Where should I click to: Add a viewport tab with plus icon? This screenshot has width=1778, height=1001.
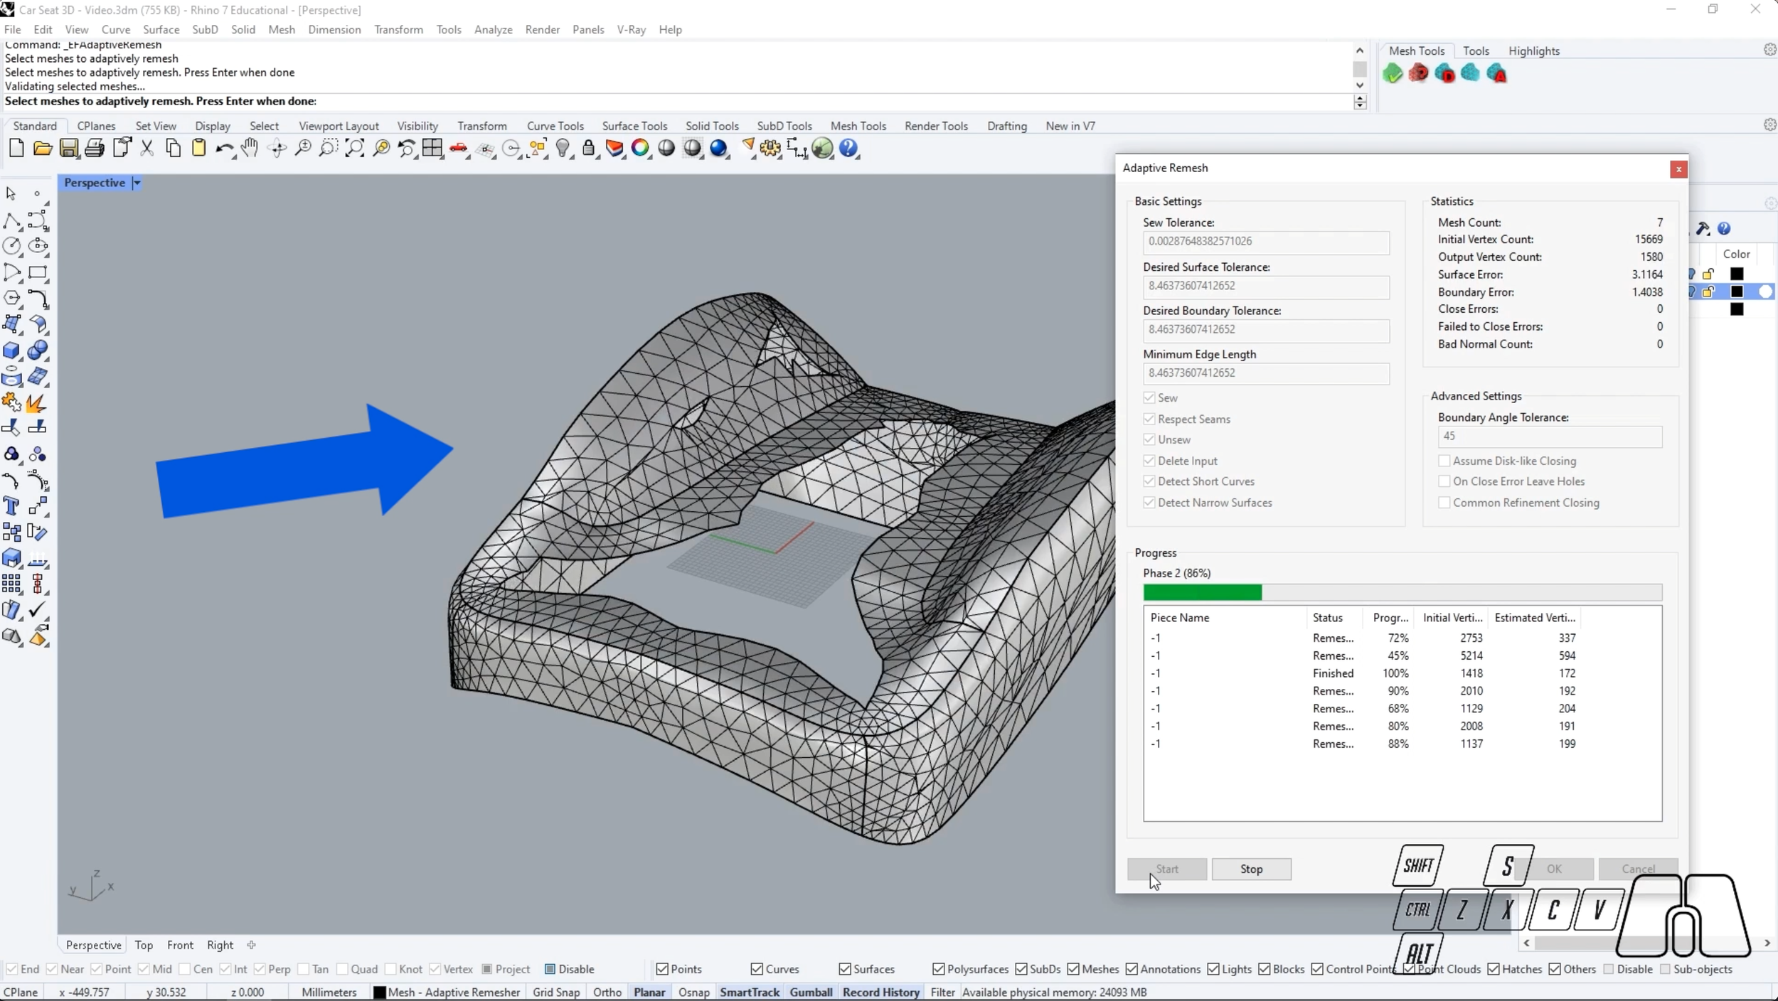(x=251, y=945)
